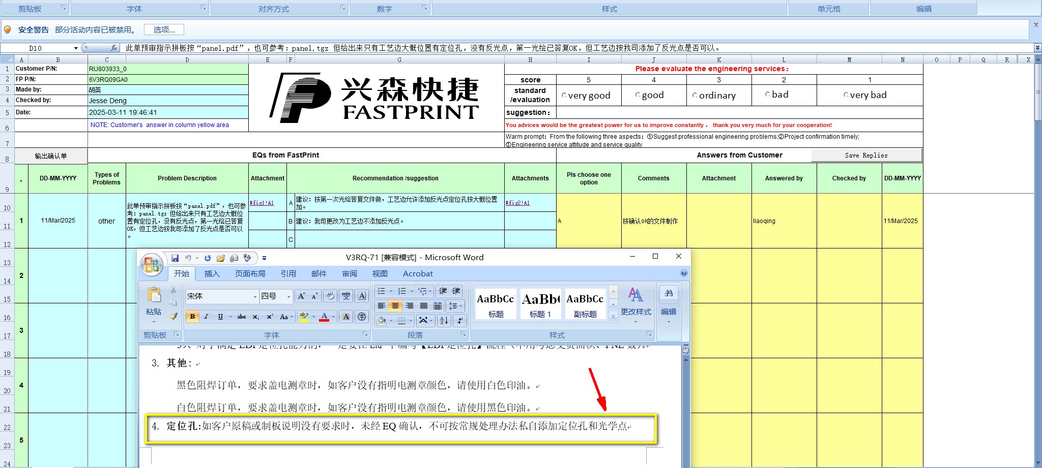This screenshot has height=468, width=1042.
Task: Apply bullet list in Word
Action: 382,291
